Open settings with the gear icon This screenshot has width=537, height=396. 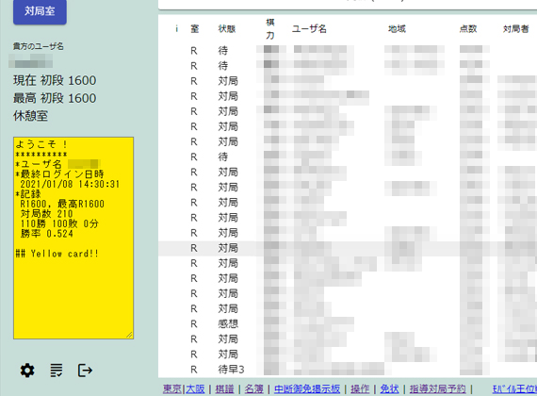[27, 371]
